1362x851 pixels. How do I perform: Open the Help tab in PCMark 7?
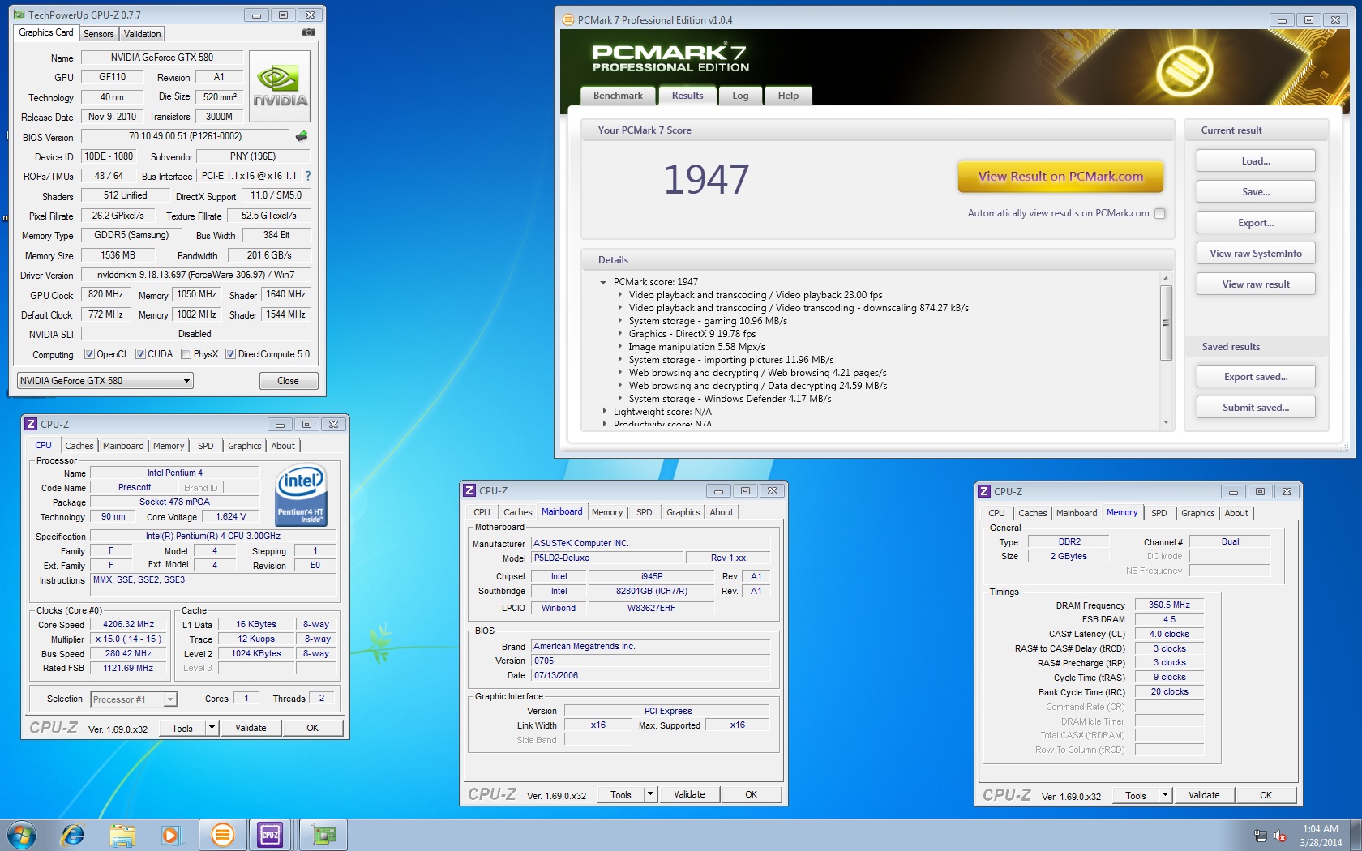[788, 96]
